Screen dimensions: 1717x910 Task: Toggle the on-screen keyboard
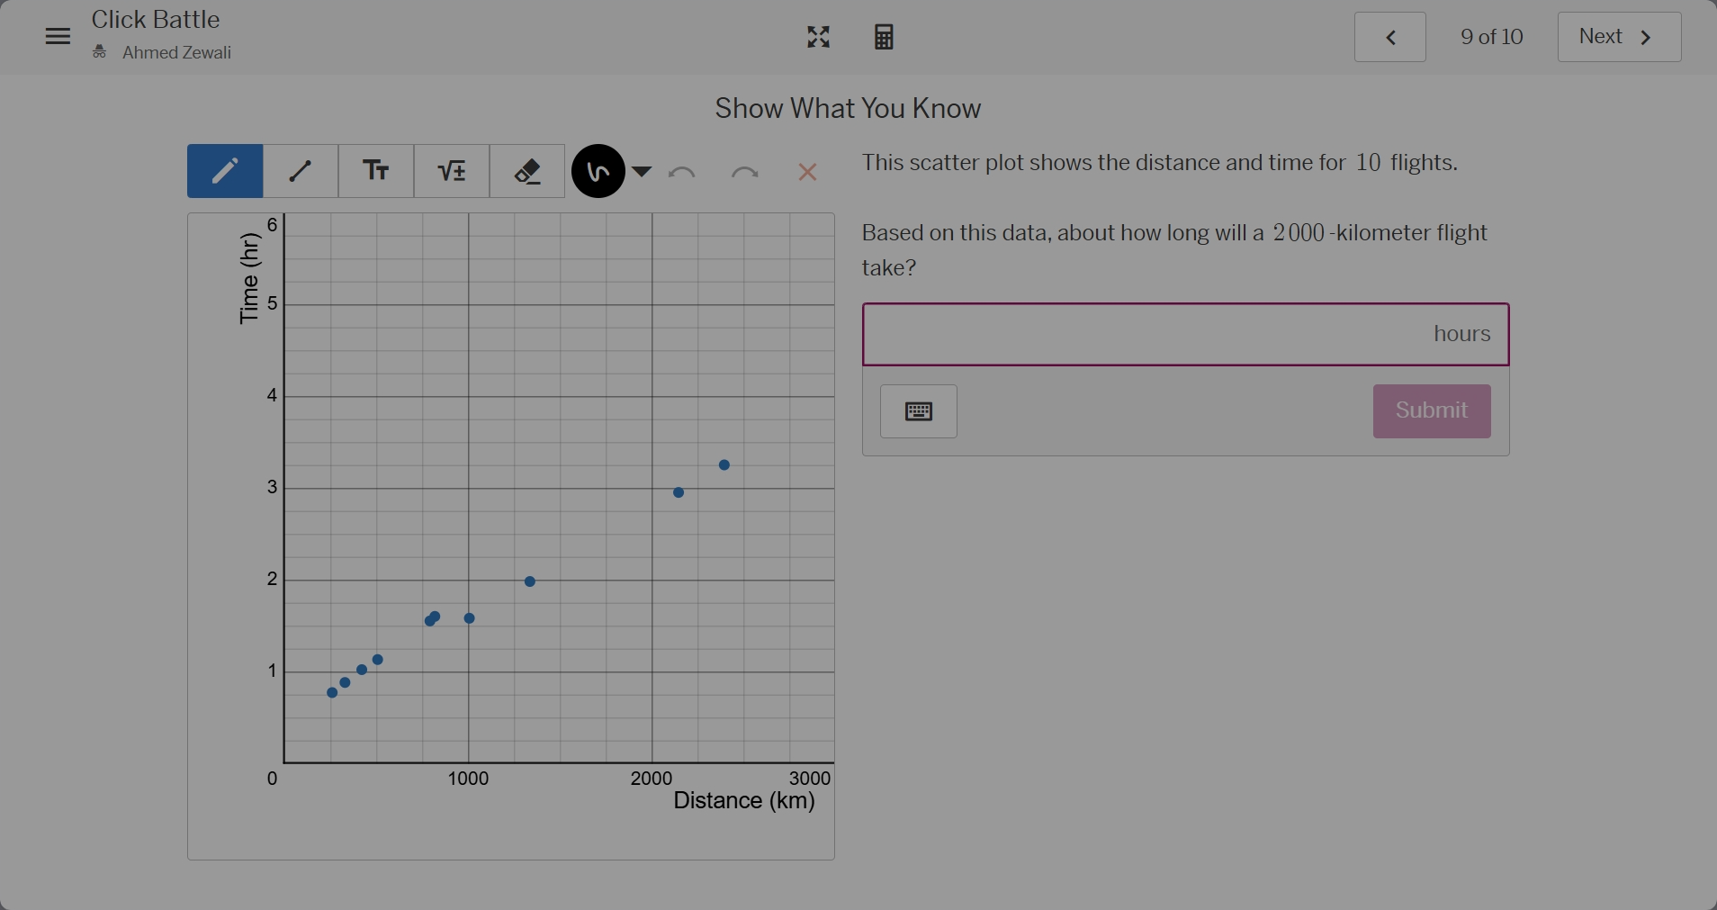pyautogui.click(x=918, y=411)
